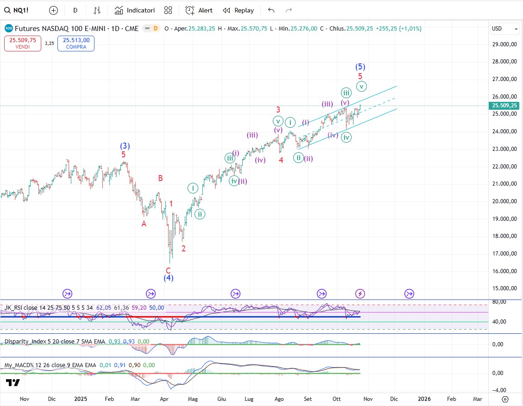
Task: Redo last chart action
Action: (289, 10)
